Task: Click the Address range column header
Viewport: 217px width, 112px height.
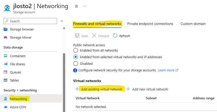Action: tap(204, 98)
